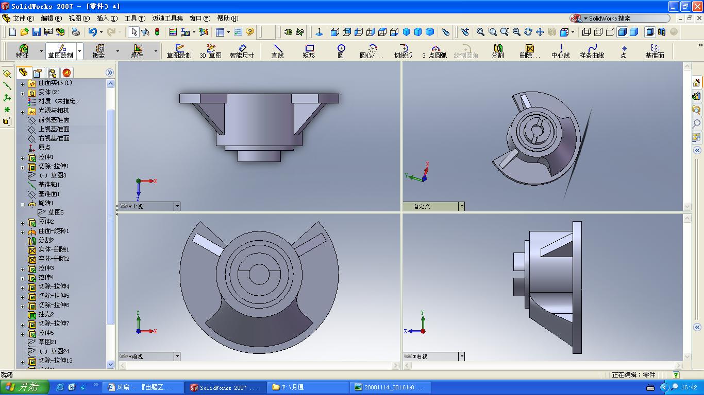Open the 工具(T) menu

tap(135, 19)
